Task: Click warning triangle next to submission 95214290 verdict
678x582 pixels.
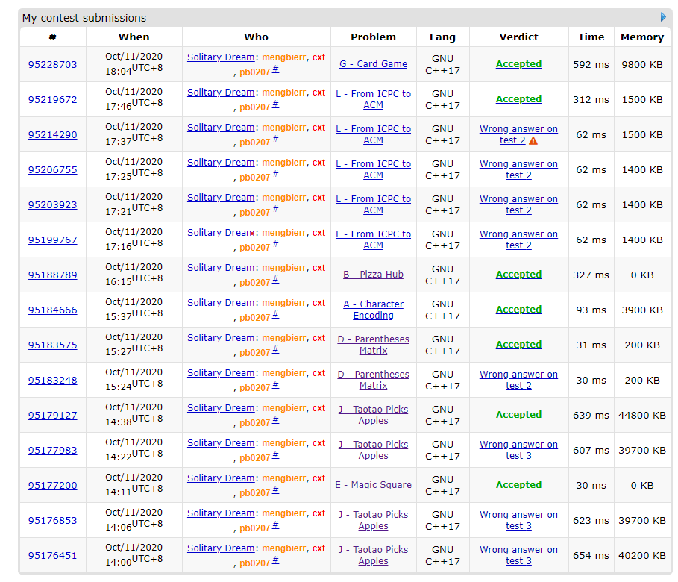Action: pyautogui.click(x=533, y=140)
